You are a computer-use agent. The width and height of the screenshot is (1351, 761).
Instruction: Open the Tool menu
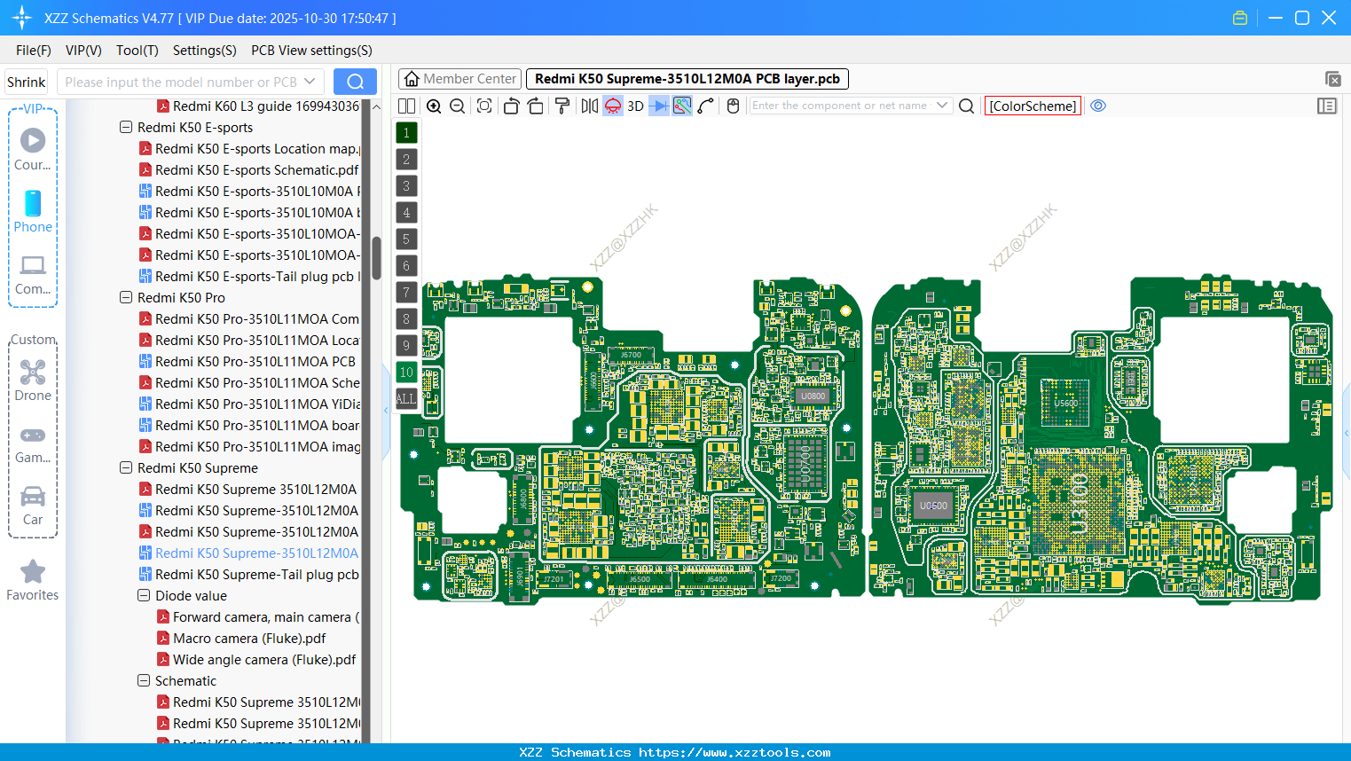coord(137,51)
